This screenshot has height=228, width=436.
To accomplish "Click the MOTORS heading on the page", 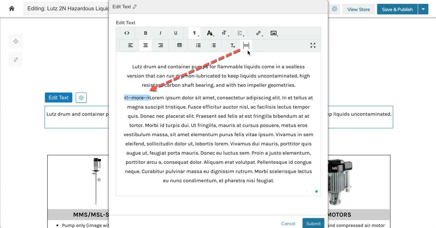I will [x=339, y=215].
